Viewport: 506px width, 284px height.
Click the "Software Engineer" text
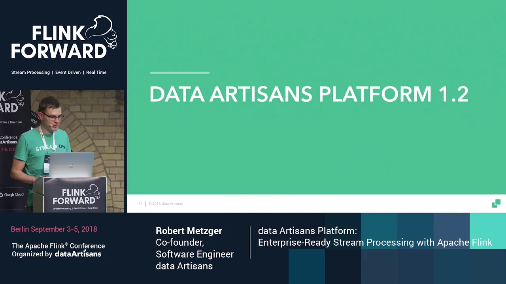click(194, 254)
